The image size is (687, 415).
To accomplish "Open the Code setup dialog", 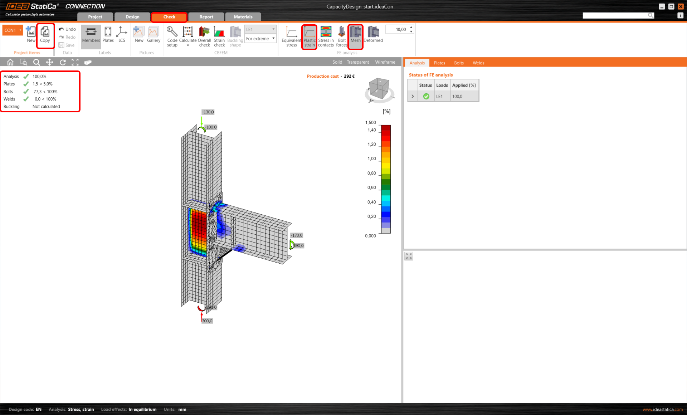I will pos(172,36).
